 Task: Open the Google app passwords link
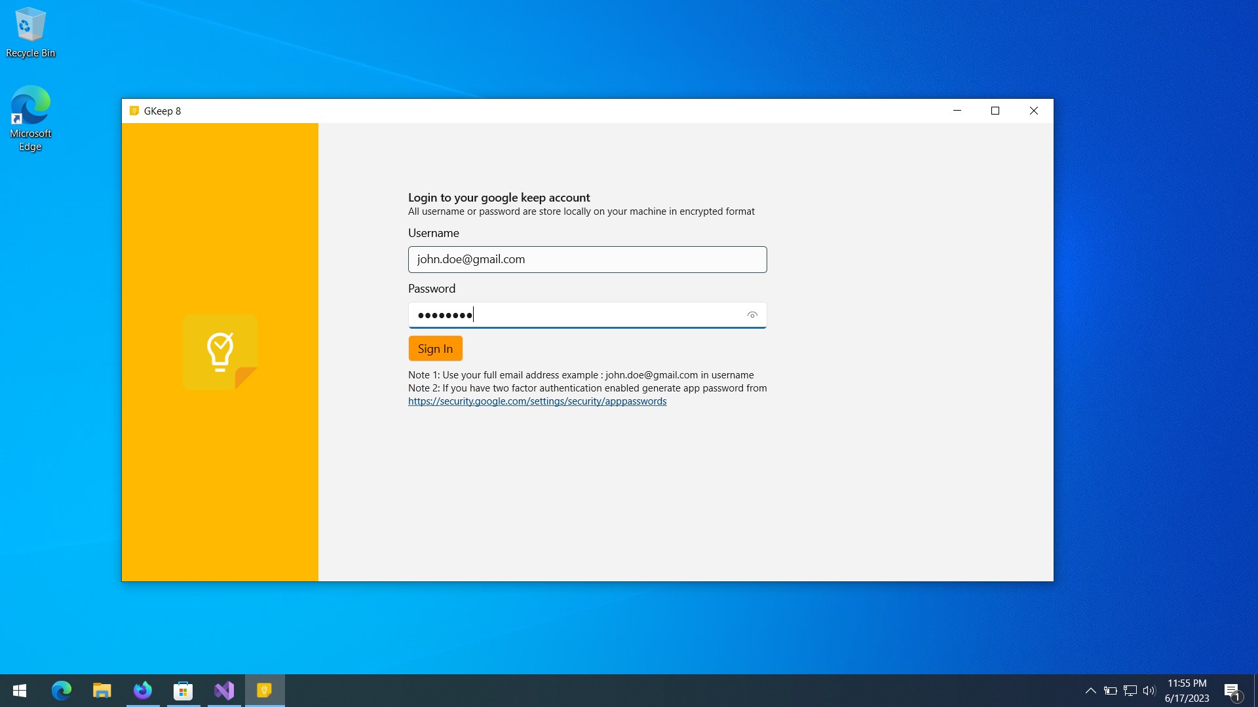click(x=537, y=401)
